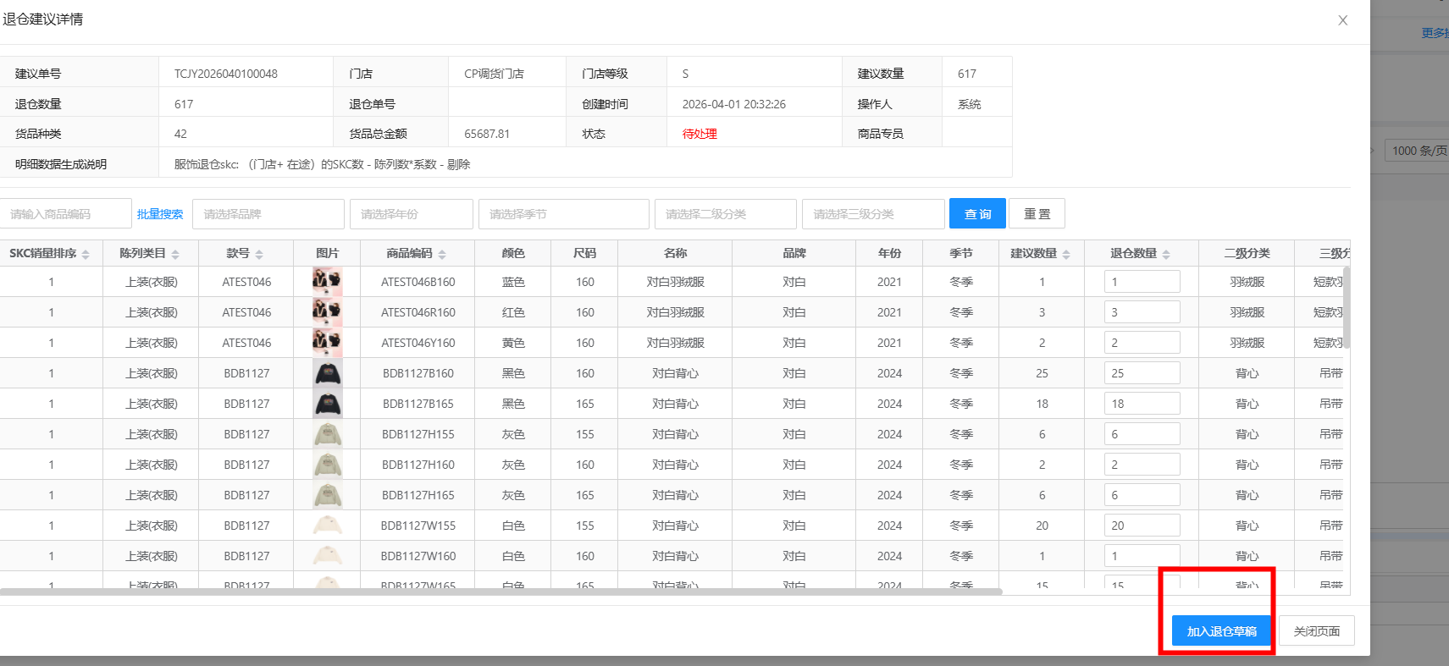Viewport: 1449px width, 666px height.
Task: Expand 请选择二级分类 category dropdown
Action: [x=725, y=214]
